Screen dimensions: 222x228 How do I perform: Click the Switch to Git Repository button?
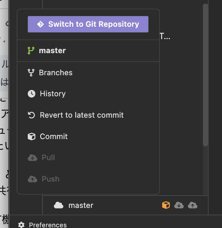(x=88, y=24)
